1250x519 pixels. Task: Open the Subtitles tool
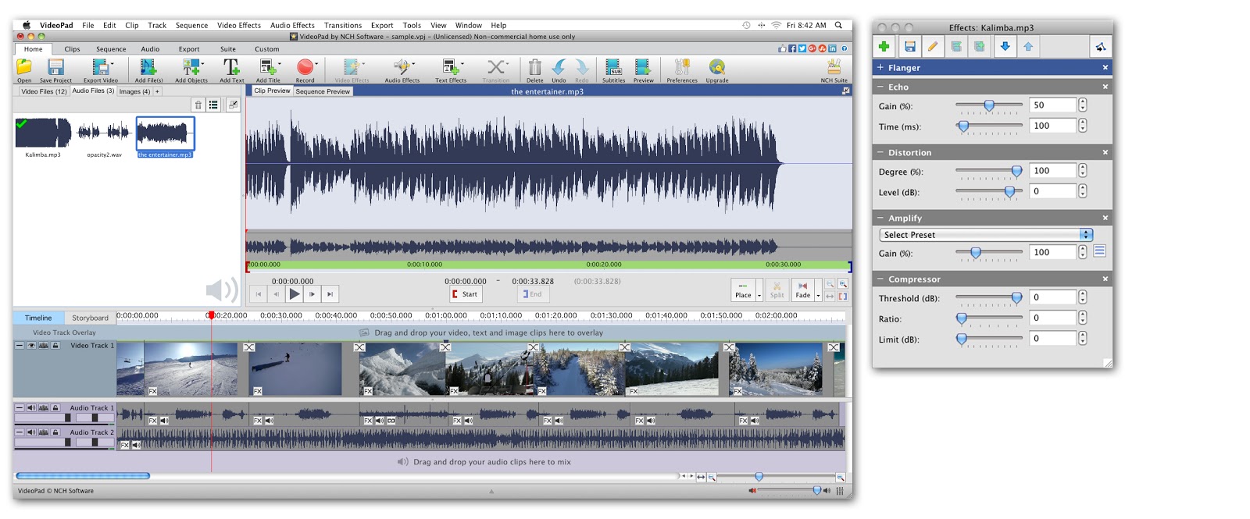(x=613, y=67)
